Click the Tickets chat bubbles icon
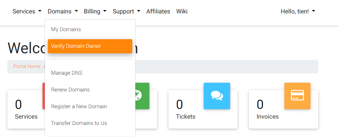 [217, 96]
